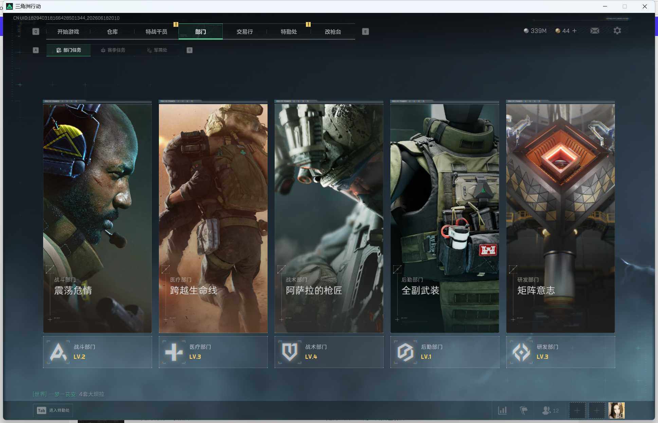Screen dimensions: 658x423
Task: Click the plus to add gold currency
Action: (574, 31)
